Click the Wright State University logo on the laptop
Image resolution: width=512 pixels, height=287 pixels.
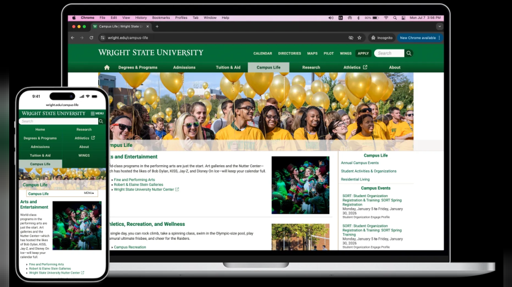(150, 53)
